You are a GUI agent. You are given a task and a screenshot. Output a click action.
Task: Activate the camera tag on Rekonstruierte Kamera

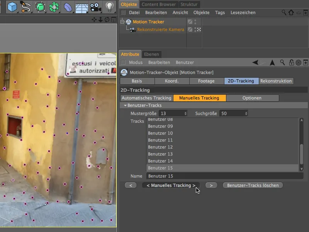point(199,29)
